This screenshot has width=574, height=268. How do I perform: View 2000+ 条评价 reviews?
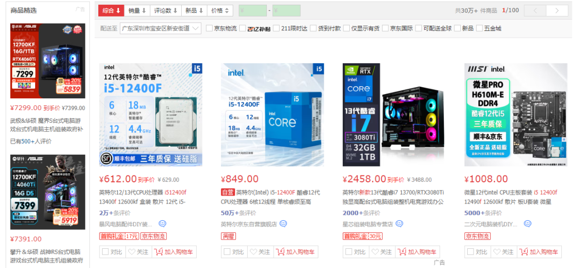361,213
